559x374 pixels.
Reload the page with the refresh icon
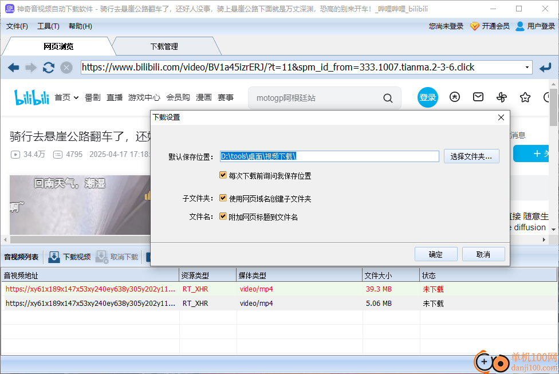click(49, 68)
